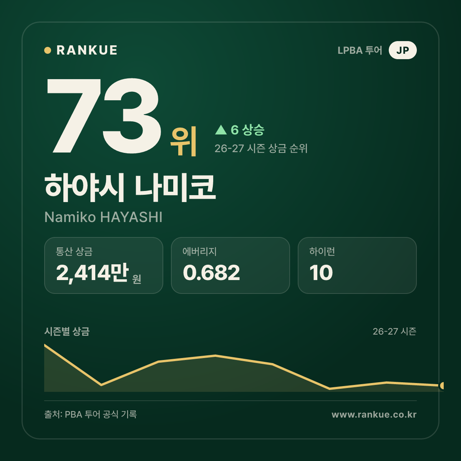461x461 pixels.
Task: Select the JP country badge
Action: click(403, 50)
